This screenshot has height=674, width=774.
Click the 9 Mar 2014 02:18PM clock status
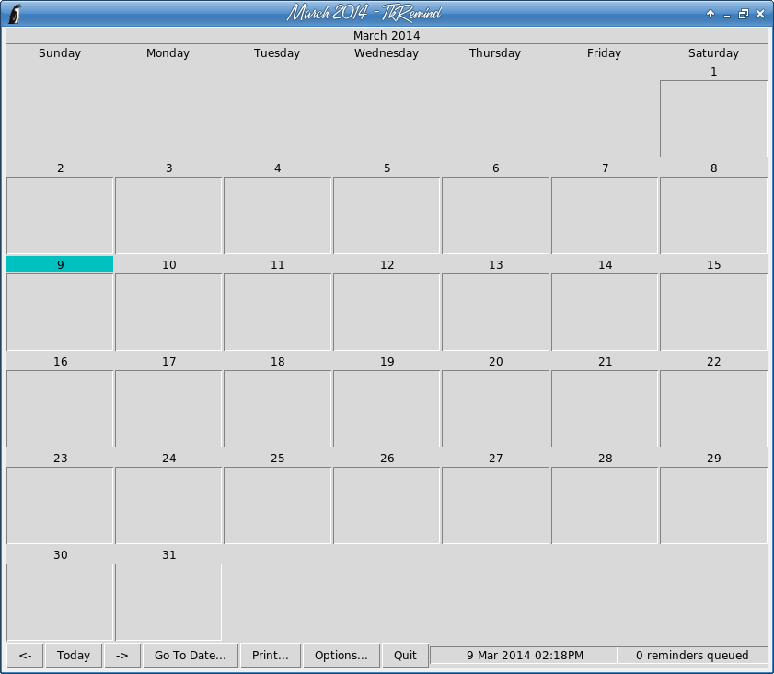click(x=525, y=656)
